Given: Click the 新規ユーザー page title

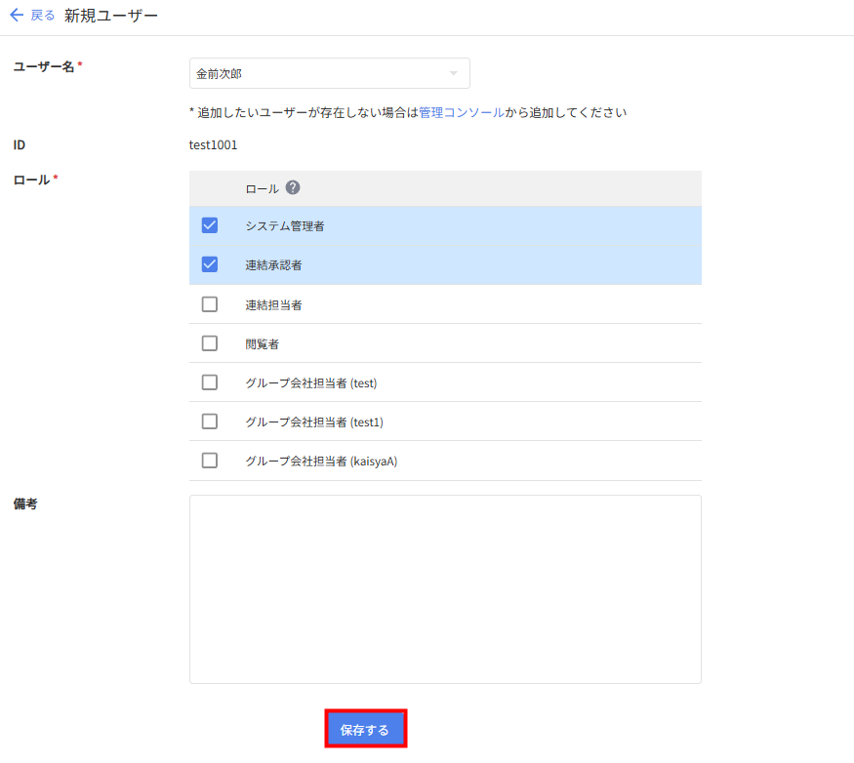Looking at the screenshot, I should 110,16.
